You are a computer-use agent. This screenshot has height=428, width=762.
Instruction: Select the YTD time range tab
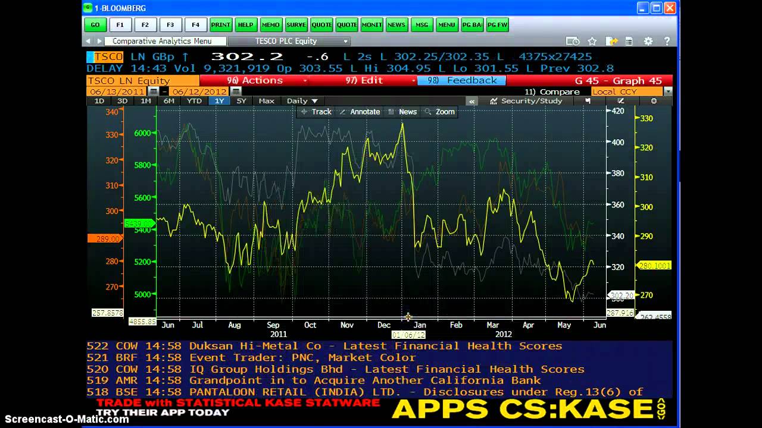(x=194, y=101)
